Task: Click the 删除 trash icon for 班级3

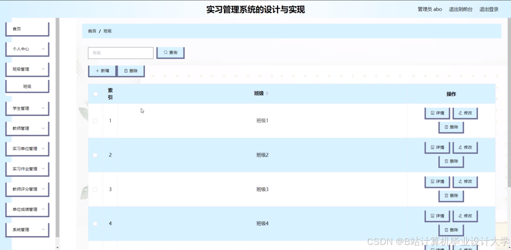Action: tap(446, 195)
